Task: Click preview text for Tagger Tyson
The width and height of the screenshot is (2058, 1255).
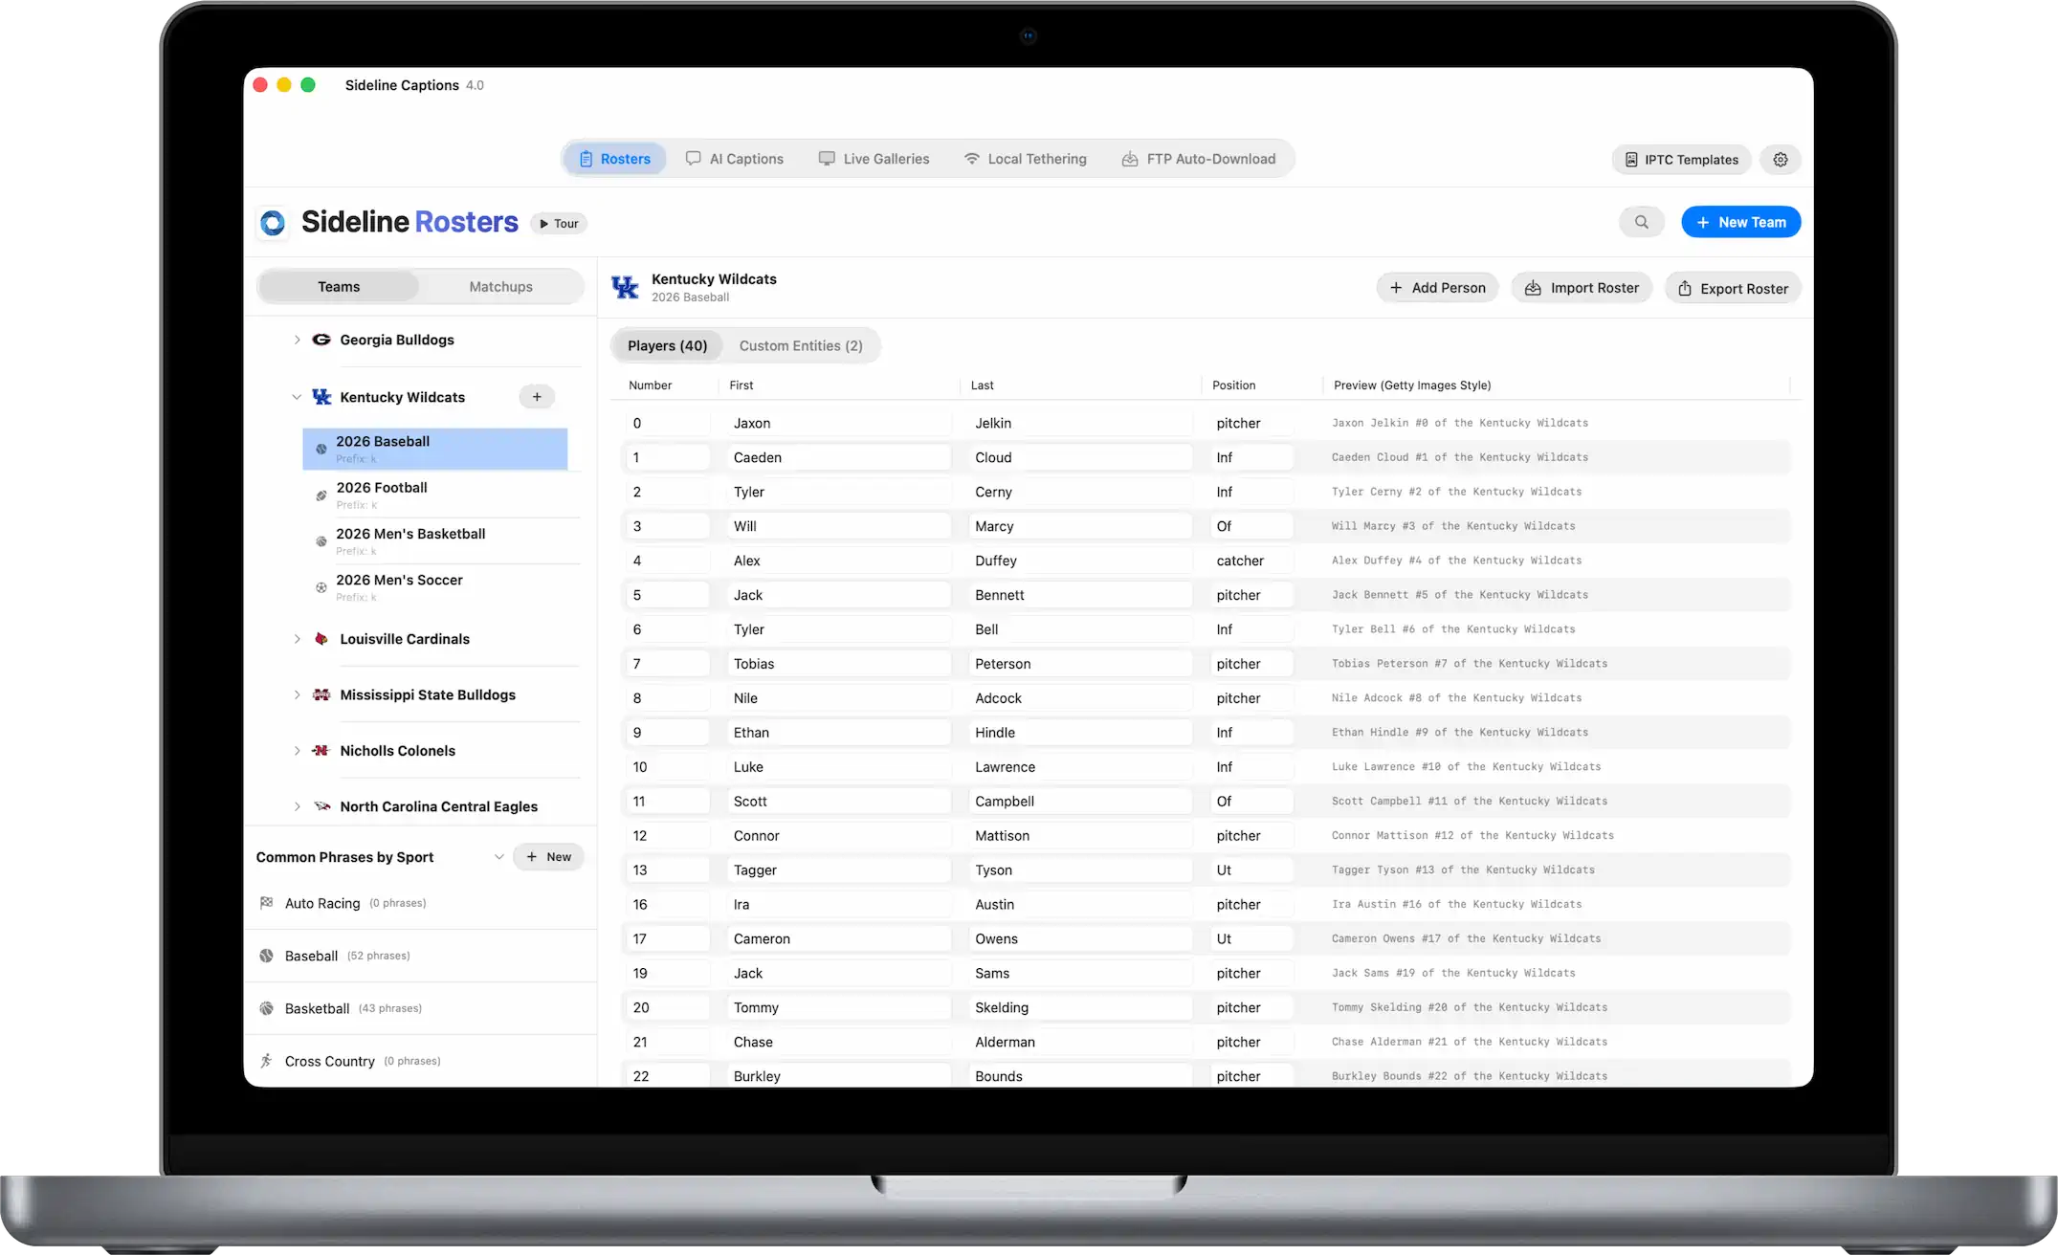Action: [1463, 870]
